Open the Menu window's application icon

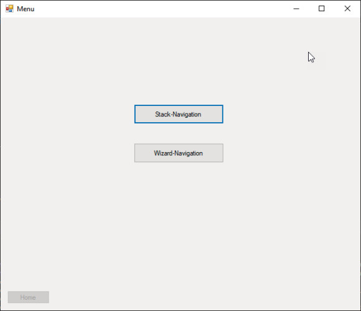click(9, 9)
